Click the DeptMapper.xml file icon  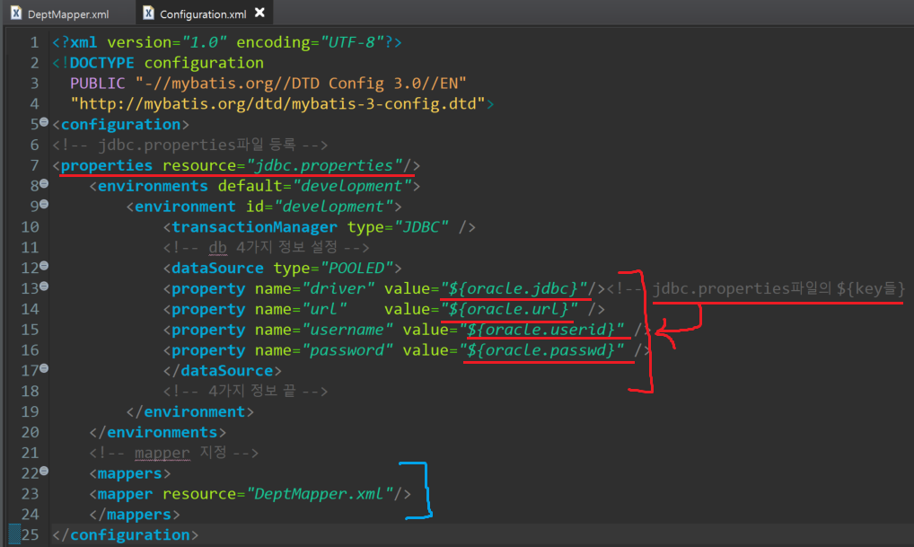[x=16, y=13]
